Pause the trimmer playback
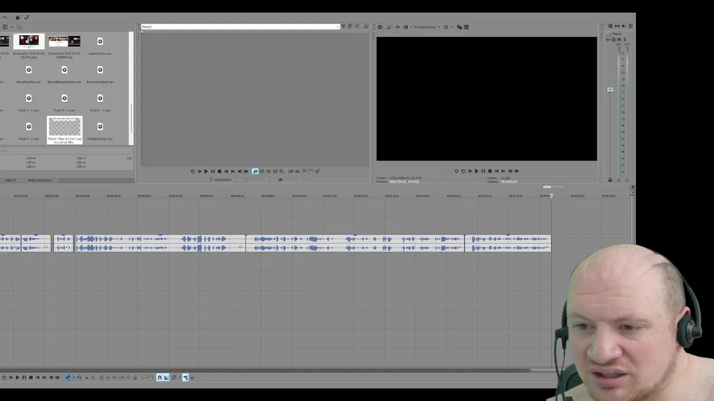The image size is (714, 401). click(x=213, y=171)
